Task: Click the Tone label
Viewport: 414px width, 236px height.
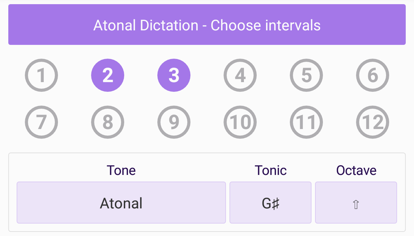Action: tap(121, 170)
